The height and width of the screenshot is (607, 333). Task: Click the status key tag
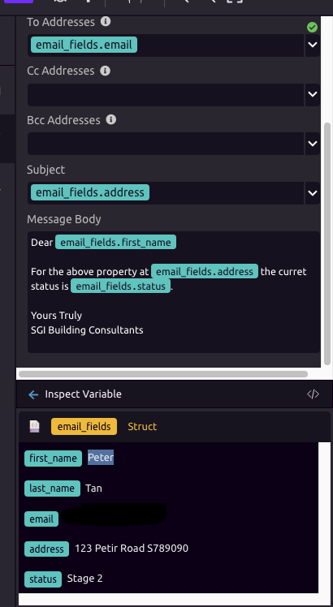pos(43,579)
